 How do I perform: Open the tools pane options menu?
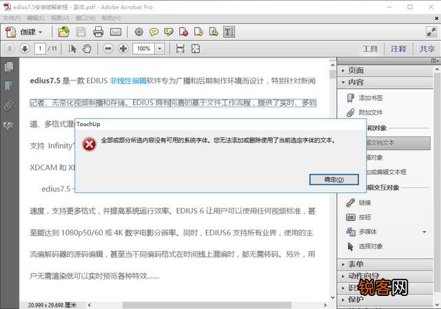tap(435, 61)
